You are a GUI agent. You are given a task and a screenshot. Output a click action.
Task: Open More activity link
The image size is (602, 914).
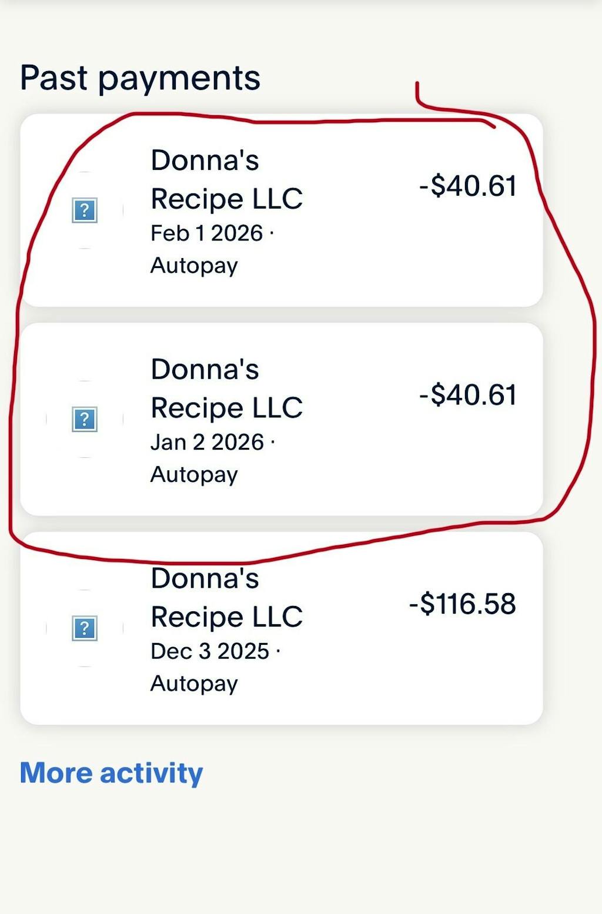coord(111,773)
